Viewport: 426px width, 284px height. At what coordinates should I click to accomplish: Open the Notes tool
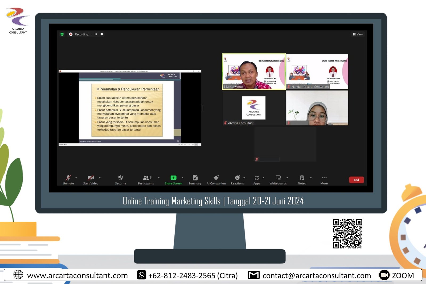coord(302,178)
